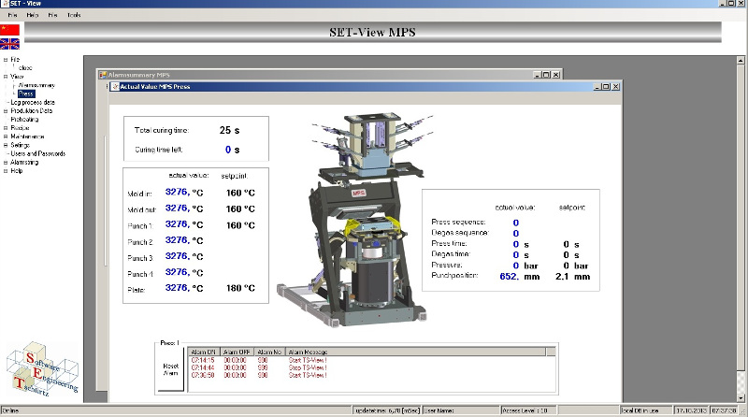Select the Alarmstring tree label
The image size is (748, 417).
pos(24,163)
